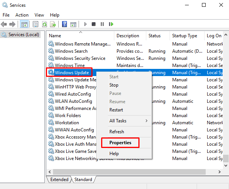Click the horizontal scrollbar right arrow
This screenshot has width=229, height=189.
coord(220,172)
